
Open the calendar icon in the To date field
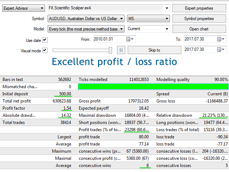coord(219,39)
